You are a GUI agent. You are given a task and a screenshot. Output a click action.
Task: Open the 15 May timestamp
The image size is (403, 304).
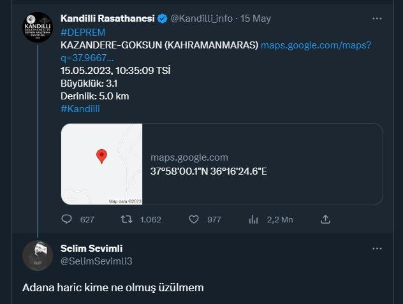coord(256,18)
